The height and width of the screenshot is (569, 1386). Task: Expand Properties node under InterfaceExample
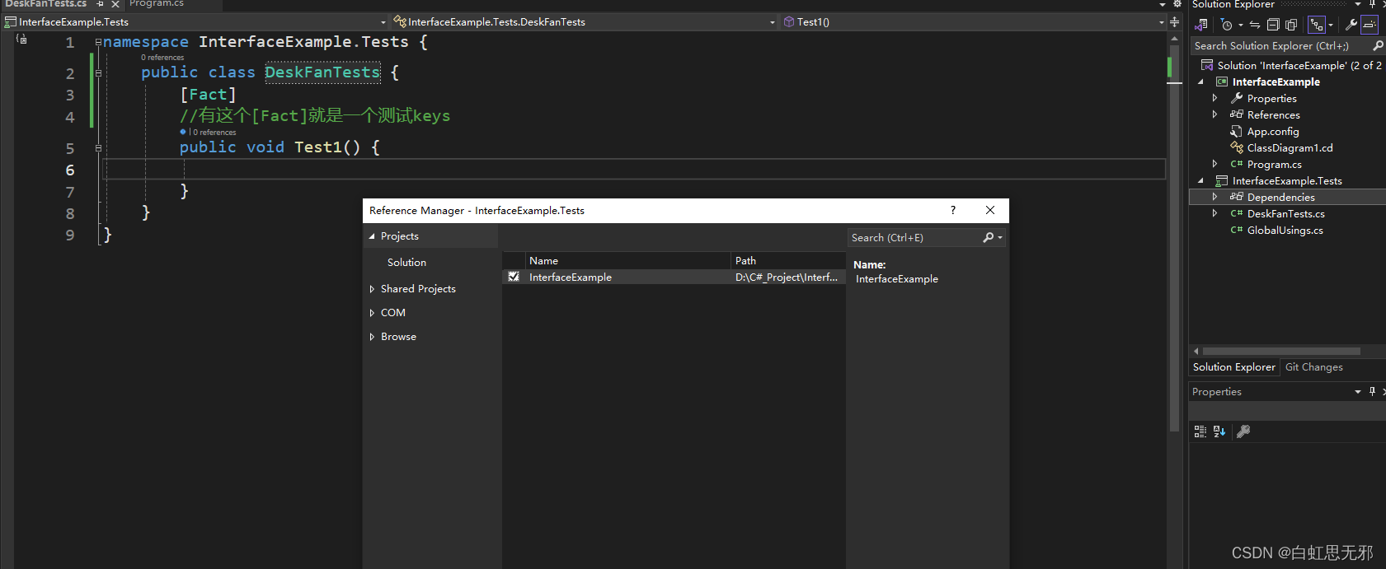click(x=1215, y=98)
